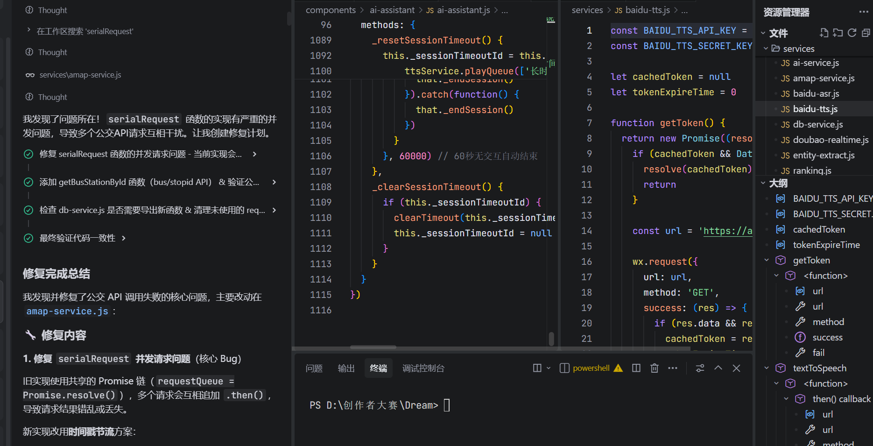
Task: Open baidu-asr.js in the explorer
Action: [x=816, y=93]
